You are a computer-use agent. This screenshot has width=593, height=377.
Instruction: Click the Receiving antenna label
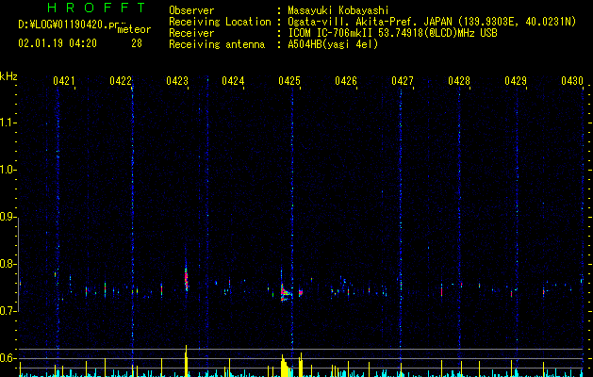tap(217, 44)
